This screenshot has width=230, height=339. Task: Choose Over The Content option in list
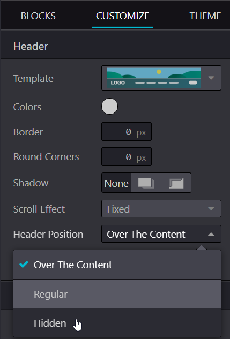click(x=117, y=265)
